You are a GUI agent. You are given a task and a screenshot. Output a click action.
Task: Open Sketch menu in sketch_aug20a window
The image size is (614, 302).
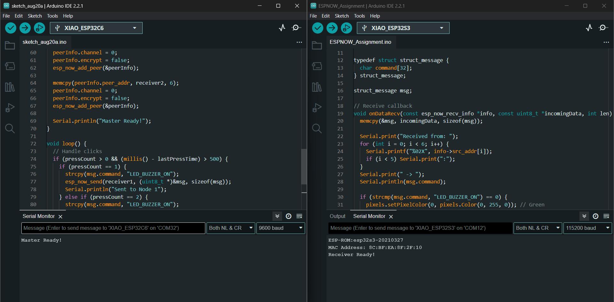(x=35, y=16)
